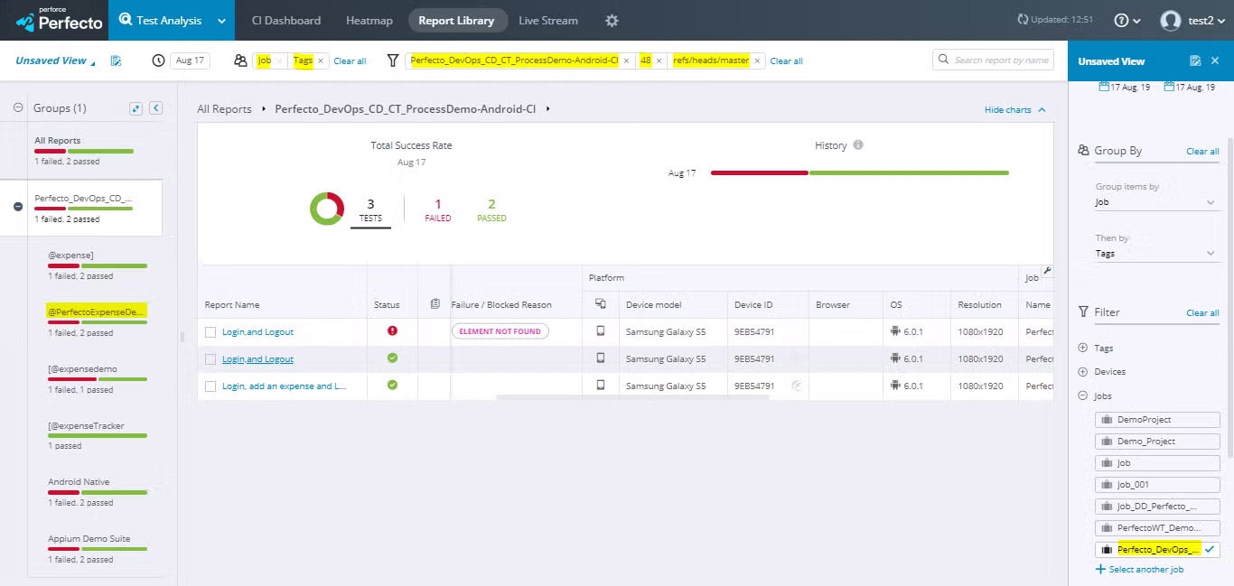The width and height of the screenshot is (1234, 586).
Task: Remove refs/heads/master filter chip
Action: (x=757, y=60)
